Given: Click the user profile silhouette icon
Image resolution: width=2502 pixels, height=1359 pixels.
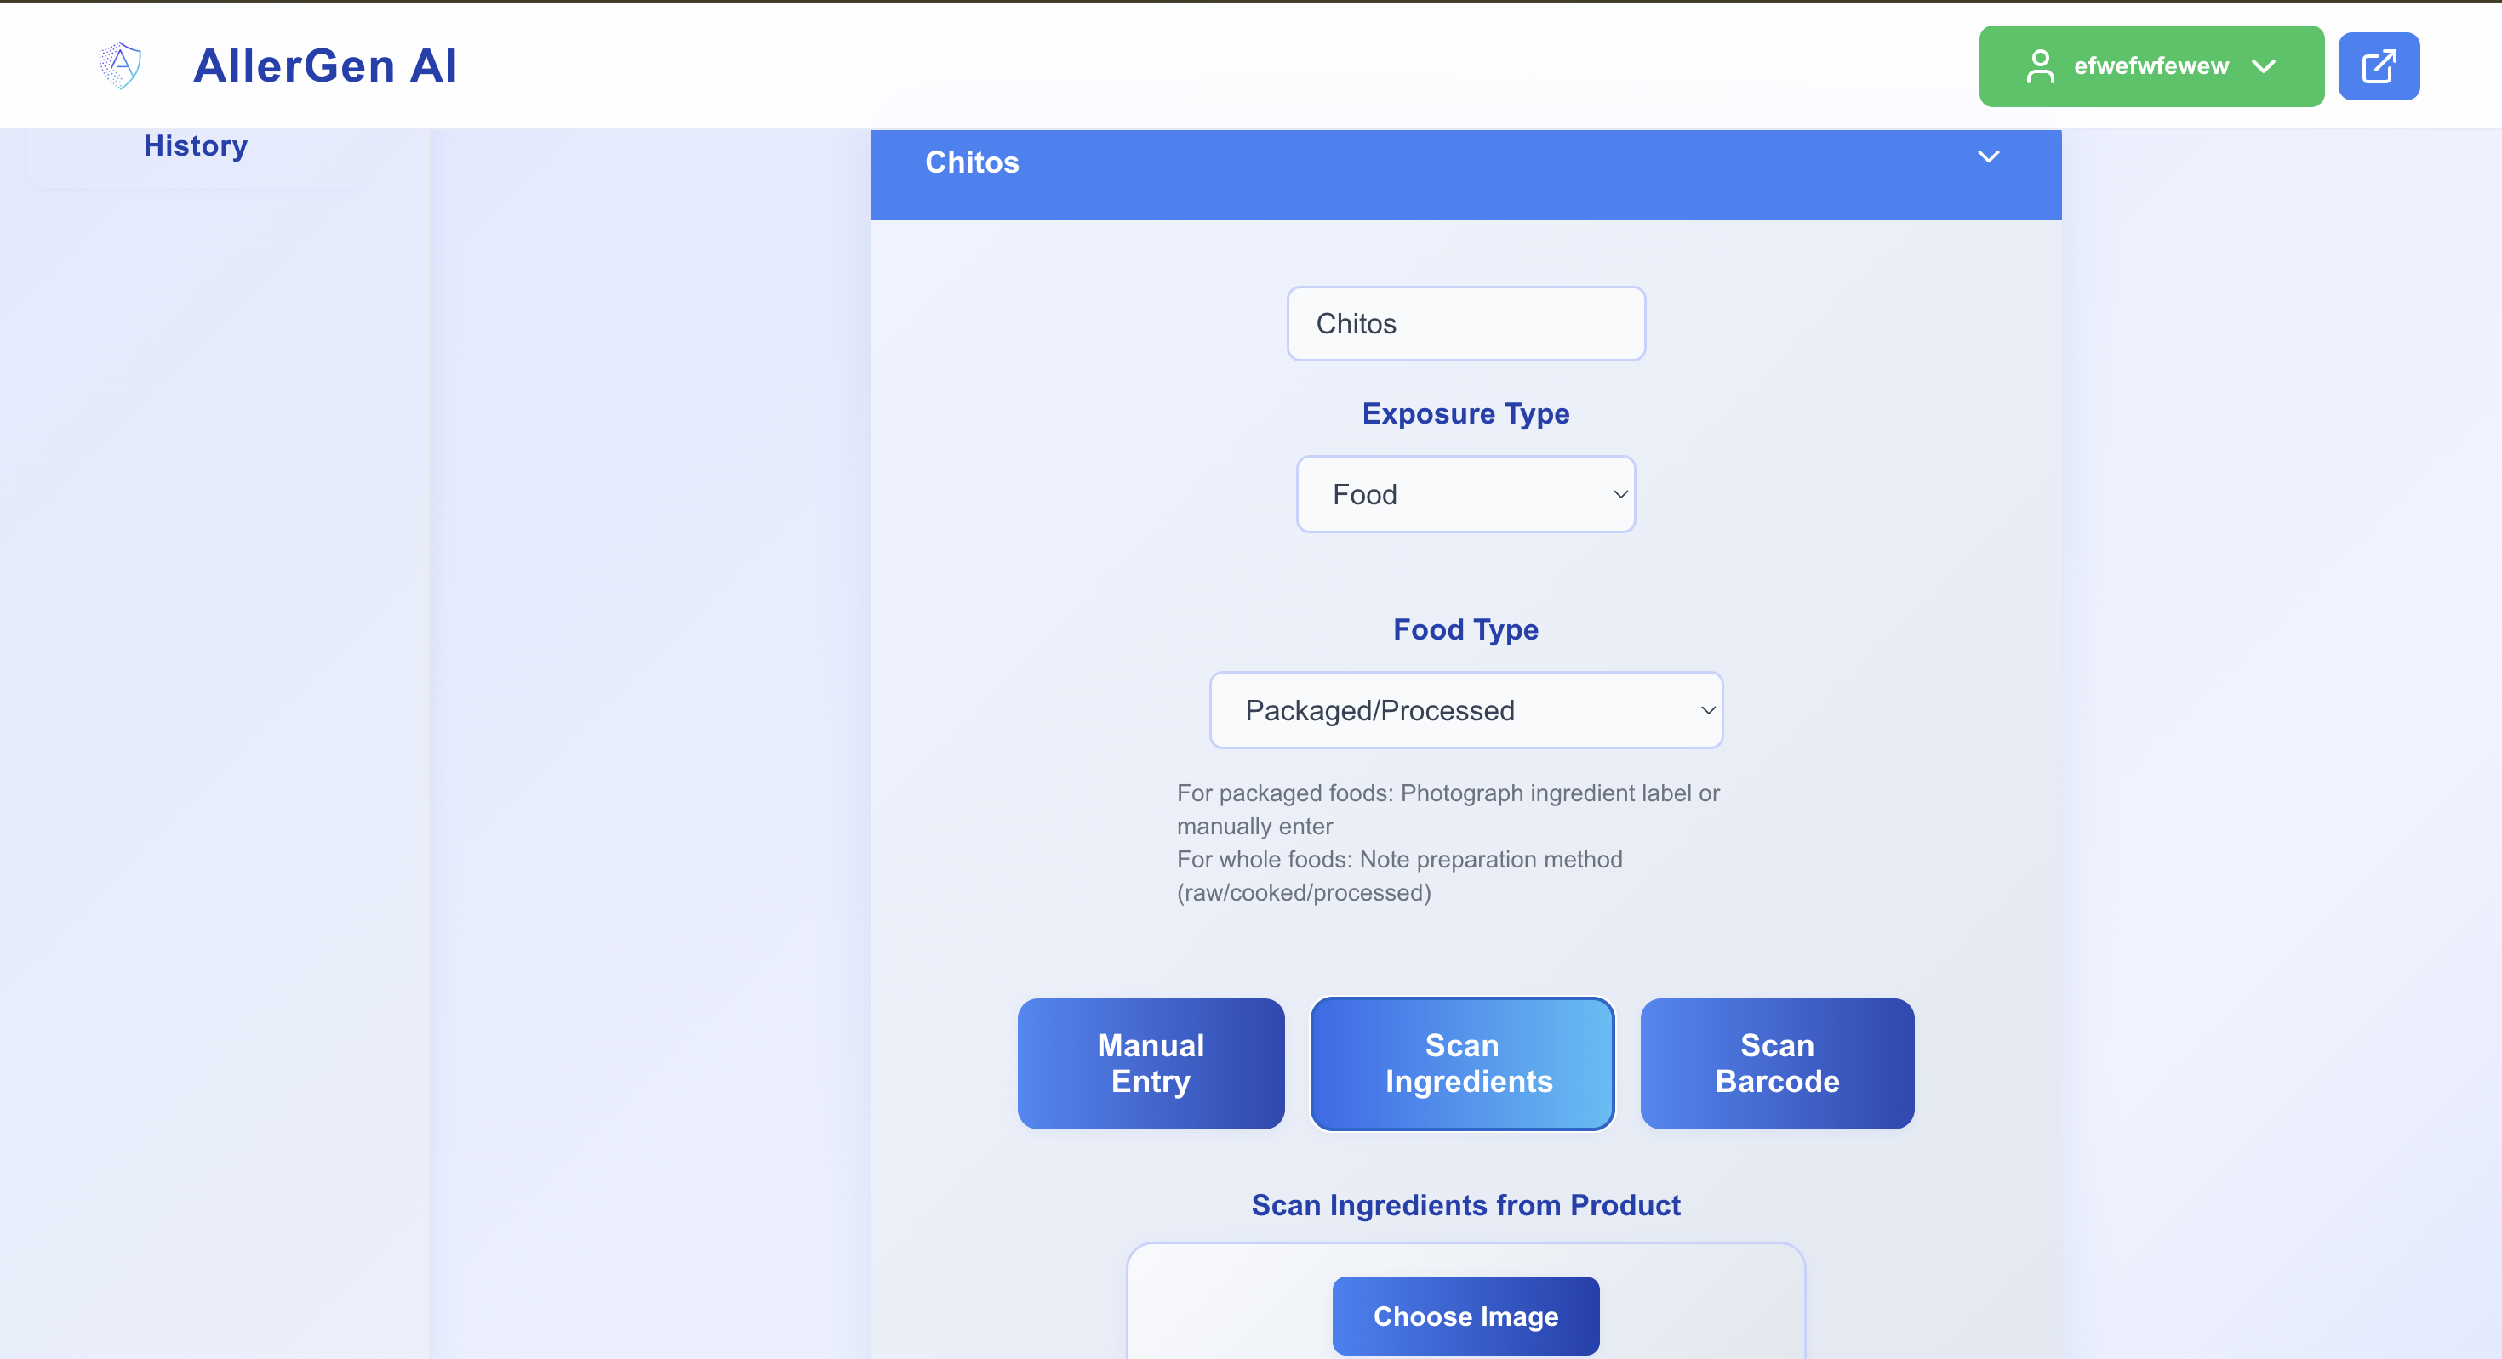Looking at the screenshot, I should pos(2040,66).
